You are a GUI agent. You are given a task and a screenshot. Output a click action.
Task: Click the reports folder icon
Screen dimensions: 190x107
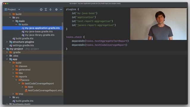click(x=17, y=77)
